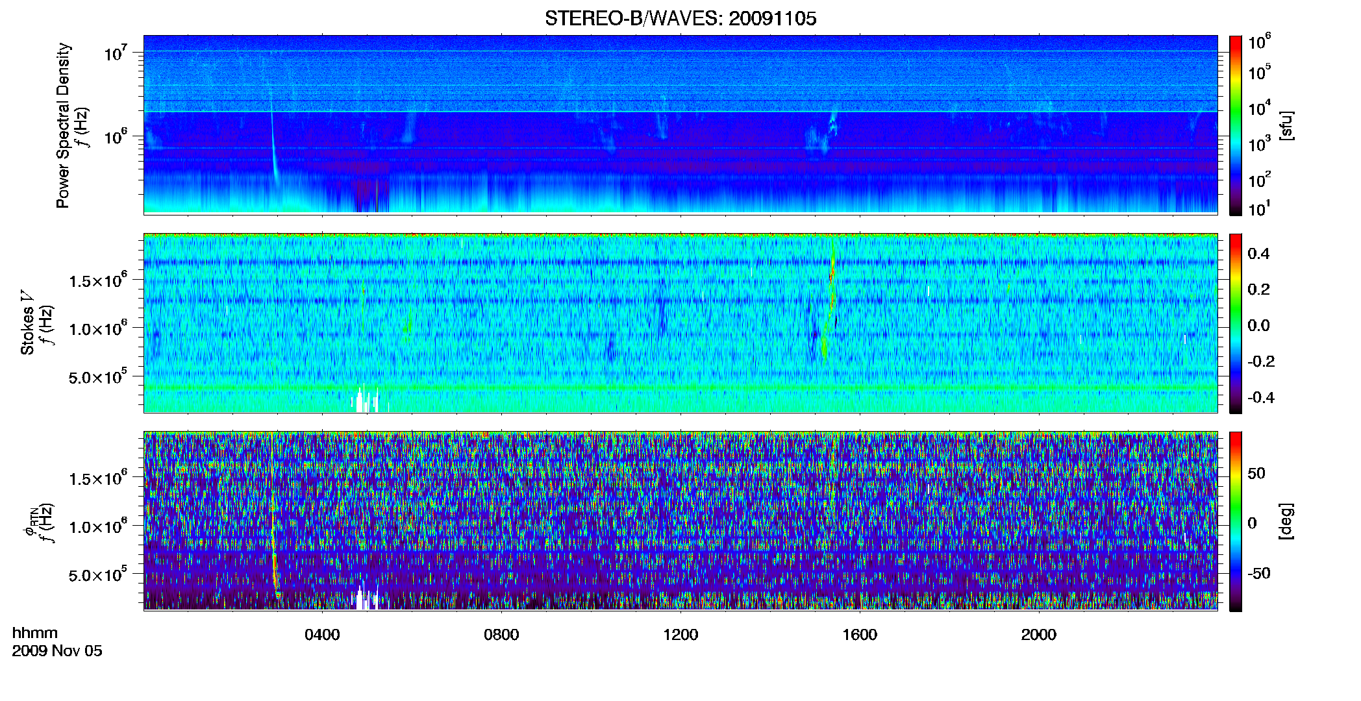
Task: Click the bottom panel degrees color bar
Action: tap(1236, 521)
